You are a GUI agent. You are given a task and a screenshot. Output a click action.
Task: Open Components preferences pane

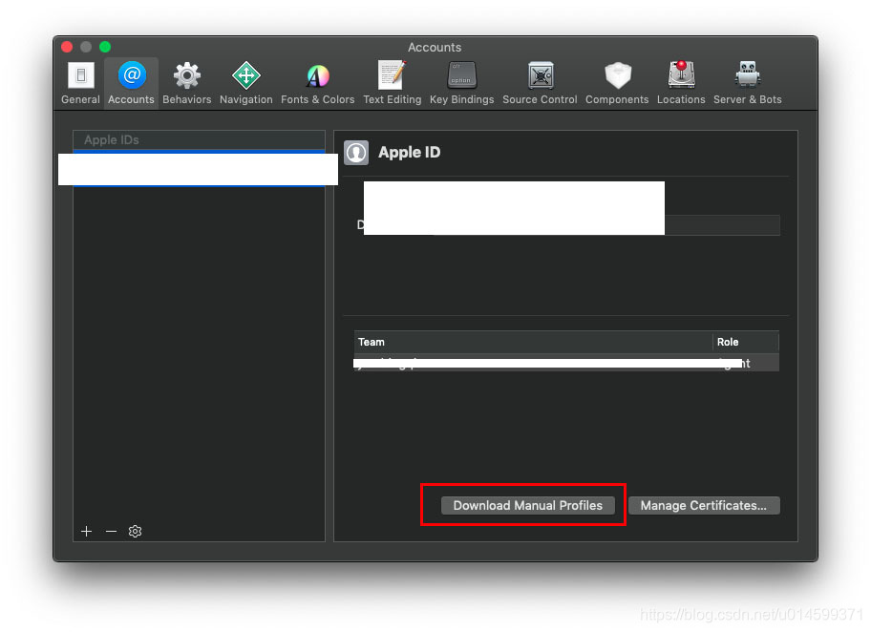[x=617, y=83]
